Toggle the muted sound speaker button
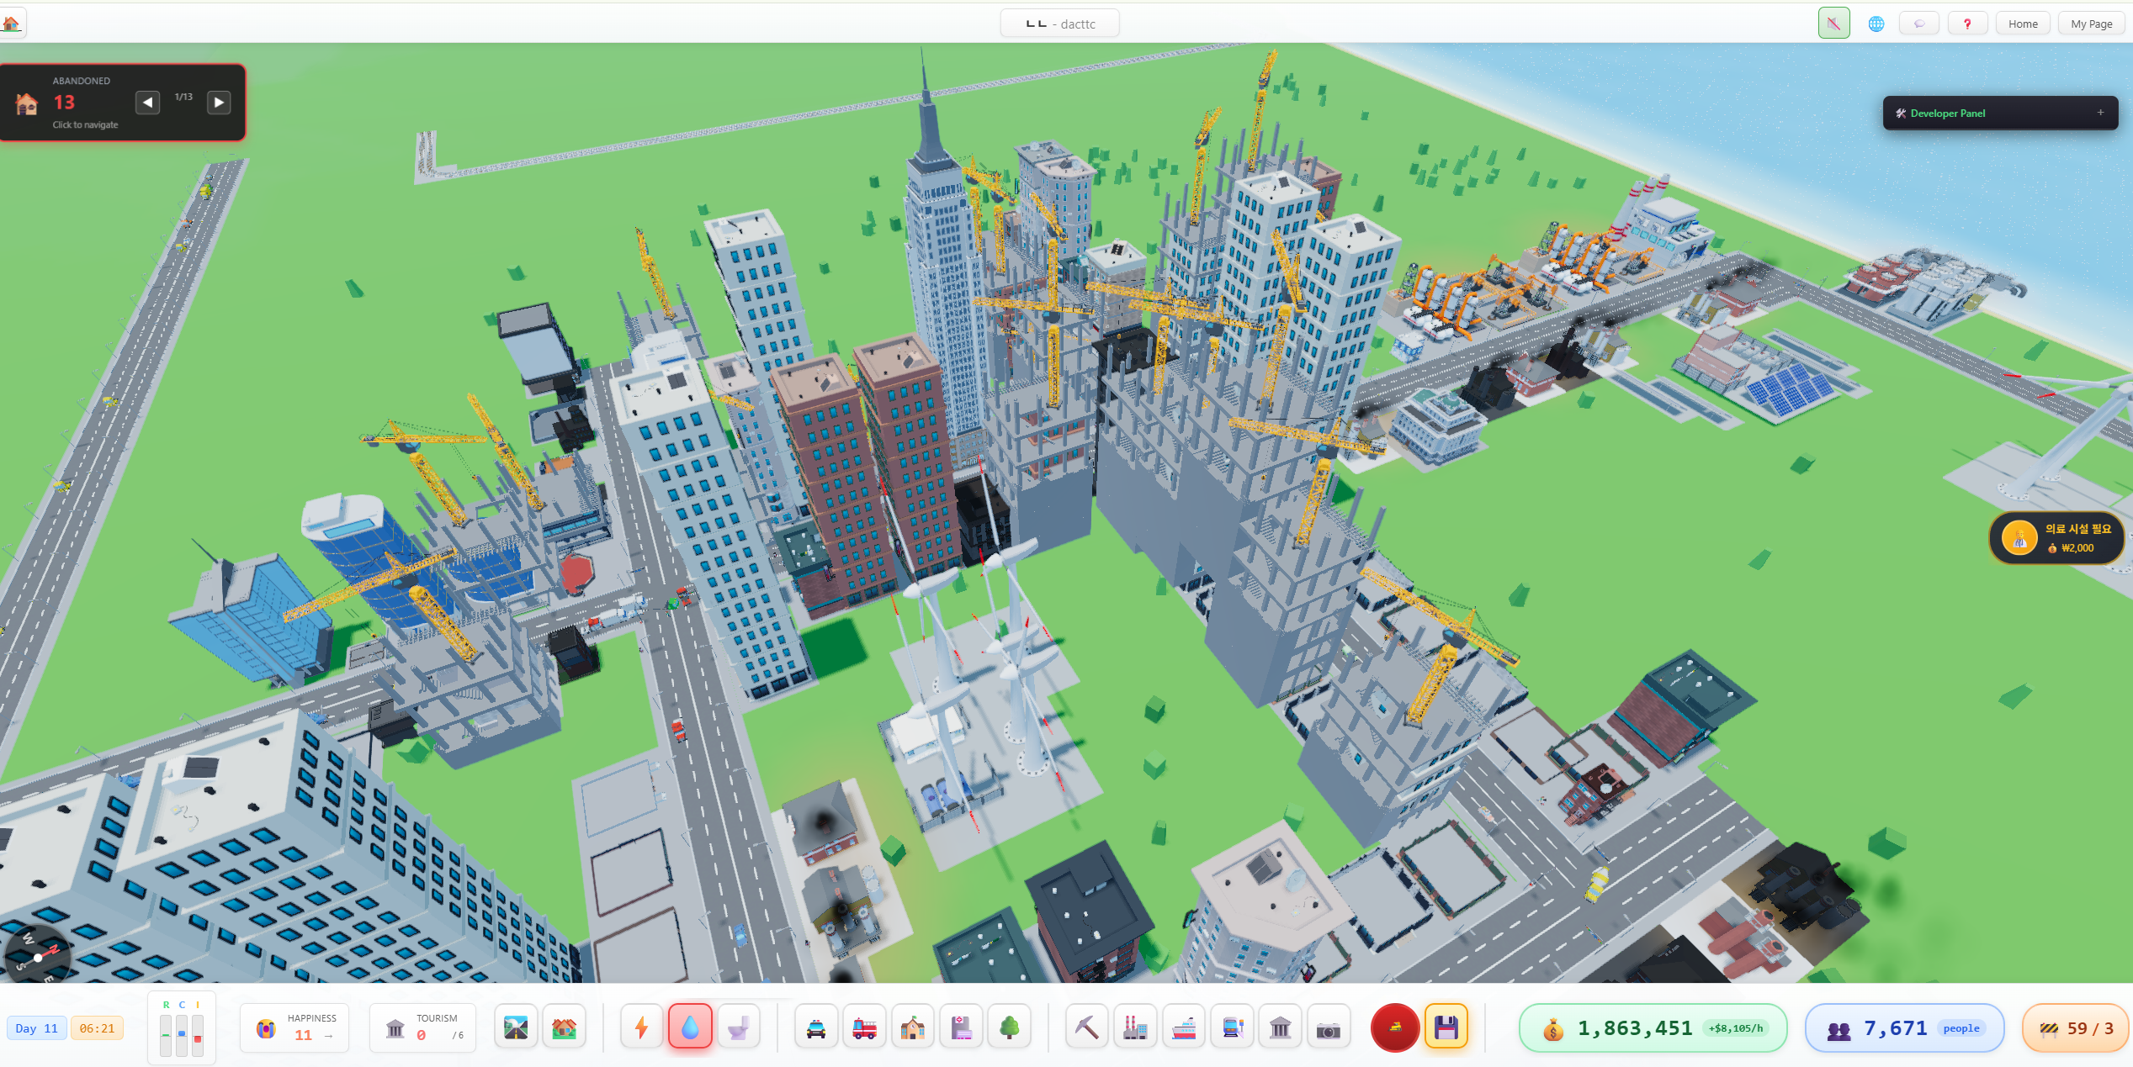The width and height of the screenshot is (2133, 1067). click(1833, 24)
